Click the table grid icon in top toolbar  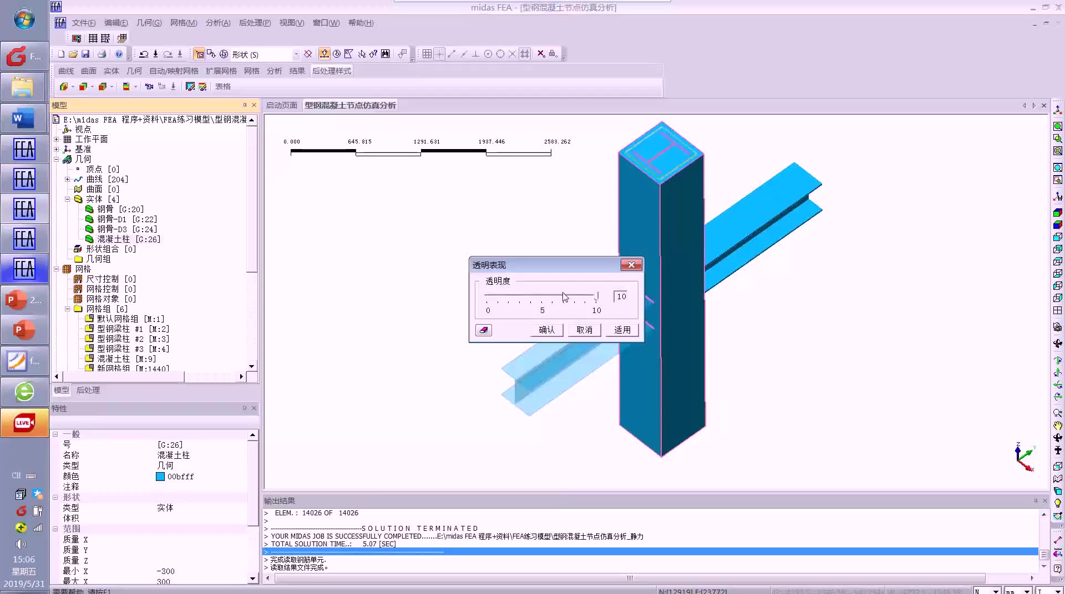coord(93,38)
